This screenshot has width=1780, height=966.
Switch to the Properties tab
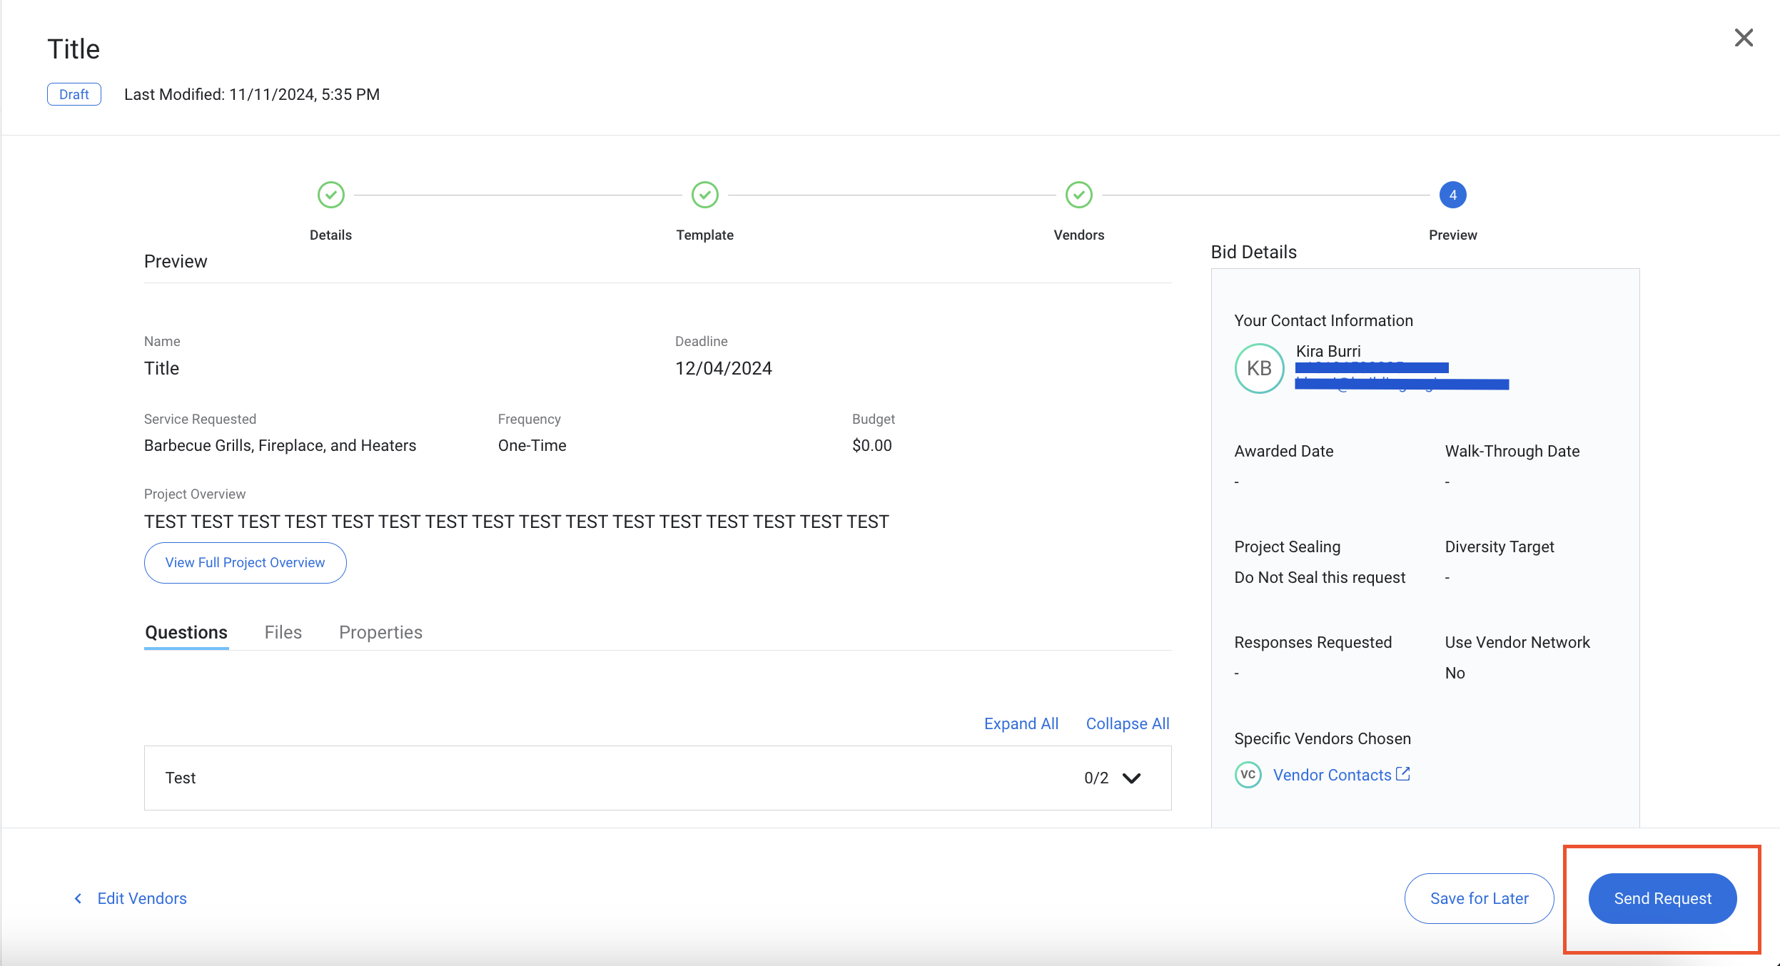tap(380, 632)
